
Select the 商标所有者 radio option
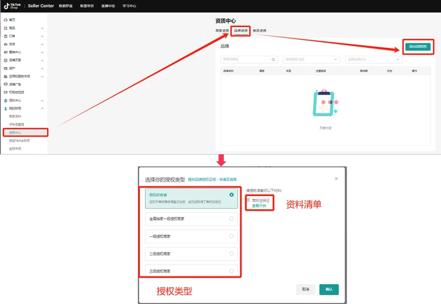click(x=232, y=195)
